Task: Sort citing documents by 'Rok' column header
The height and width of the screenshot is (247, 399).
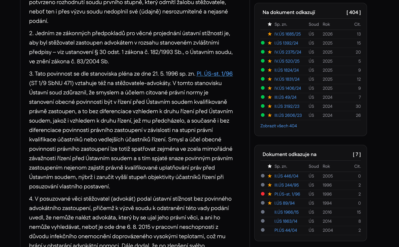Action: (326, 24)
